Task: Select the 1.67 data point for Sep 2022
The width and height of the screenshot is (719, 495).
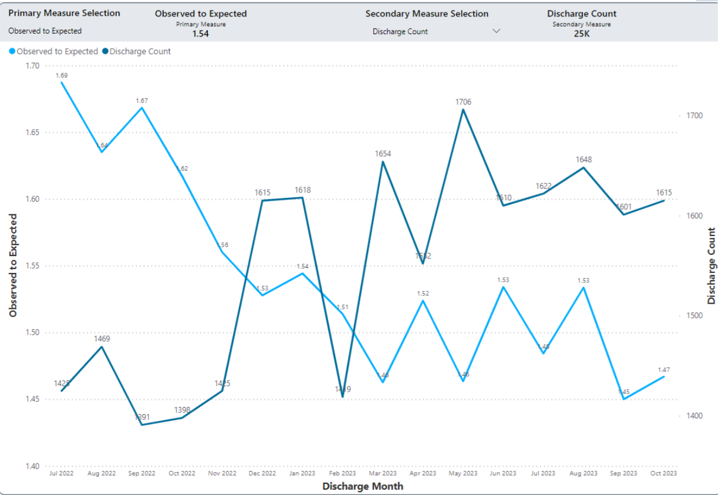Action: coord(142,107)
